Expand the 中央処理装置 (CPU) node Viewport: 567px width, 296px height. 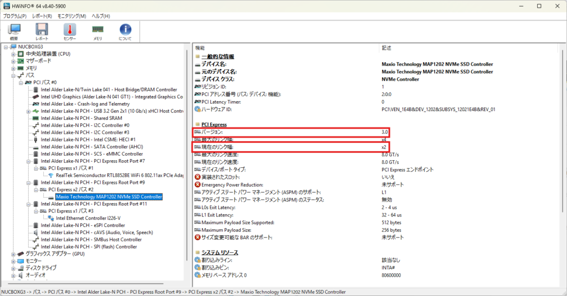[13, 54]
